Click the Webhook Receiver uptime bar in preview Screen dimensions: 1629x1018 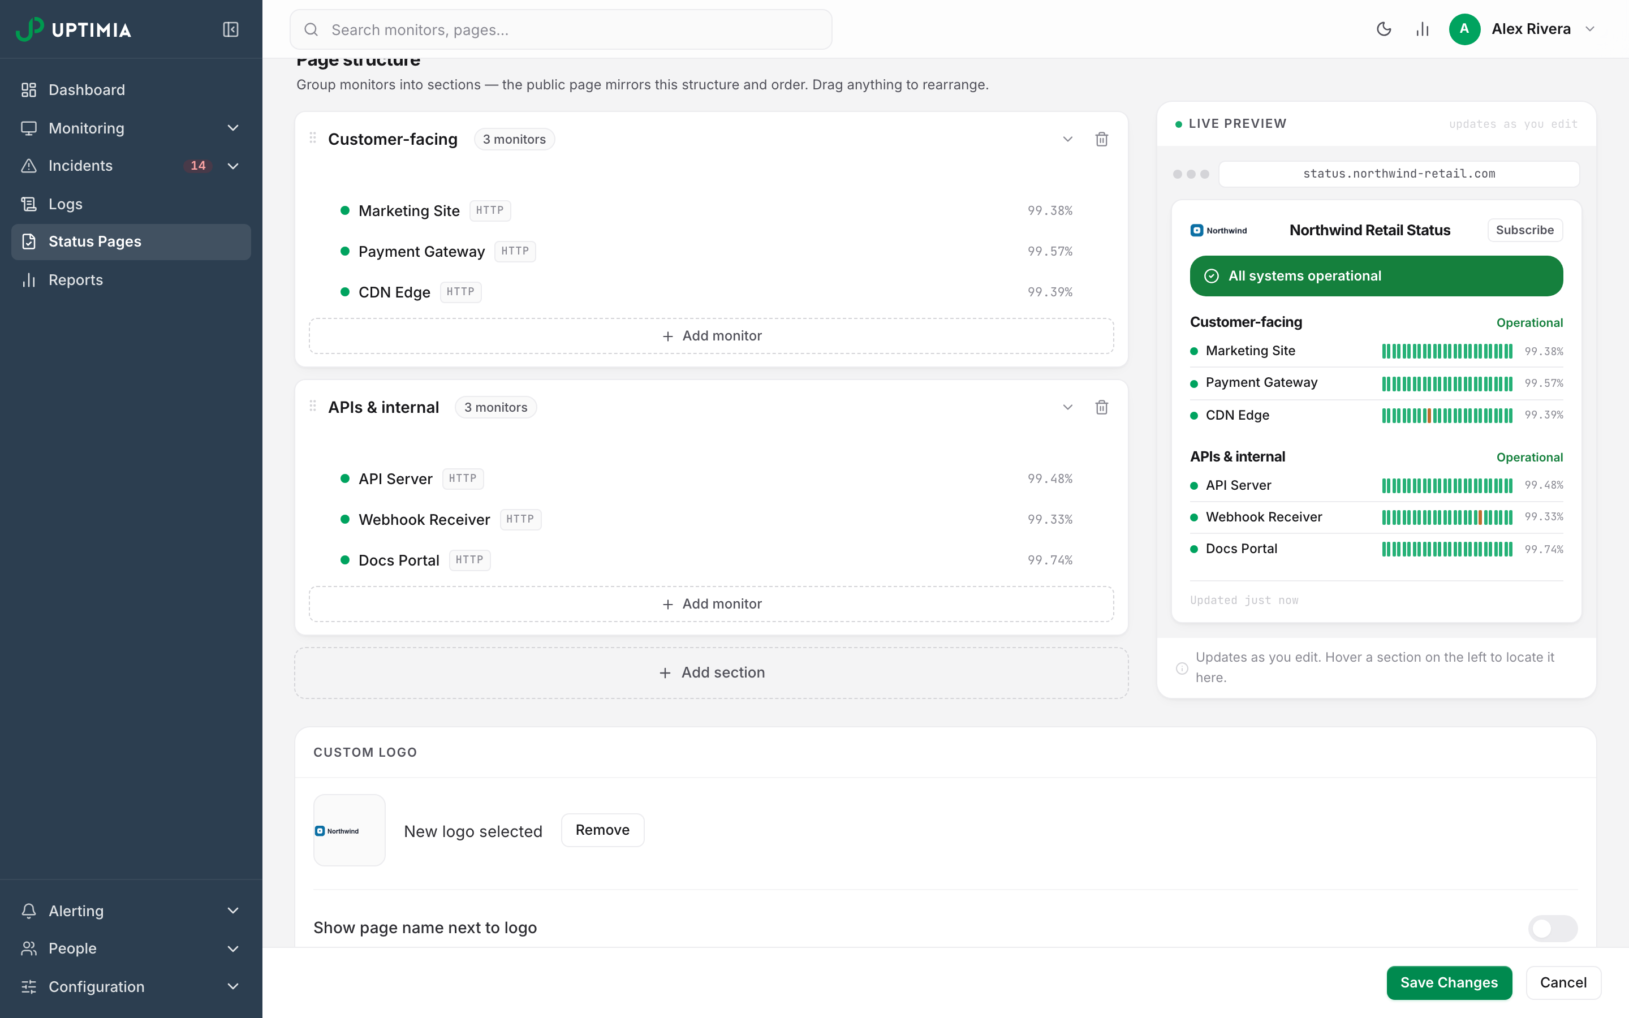coord(1447,517)
